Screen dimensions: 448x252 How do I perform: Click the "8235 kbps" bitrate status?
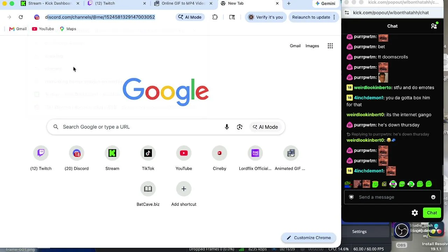(x=257, y=249)
